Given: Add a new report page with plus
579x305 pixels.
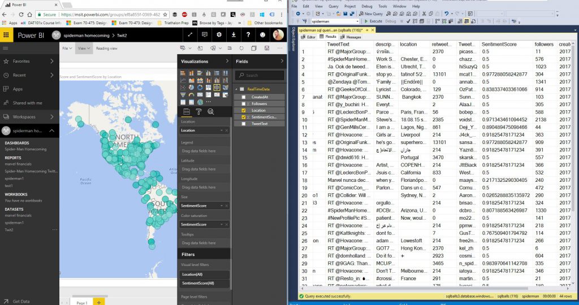Looking at the screenshot, I should tap(98, 302).
